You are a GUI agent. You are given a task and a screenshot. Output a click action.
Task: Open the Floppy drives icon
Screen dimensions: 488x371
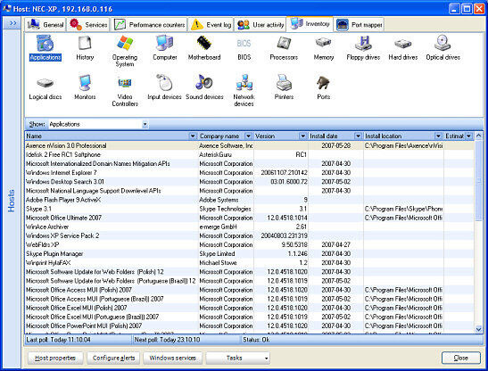[363, 48]
